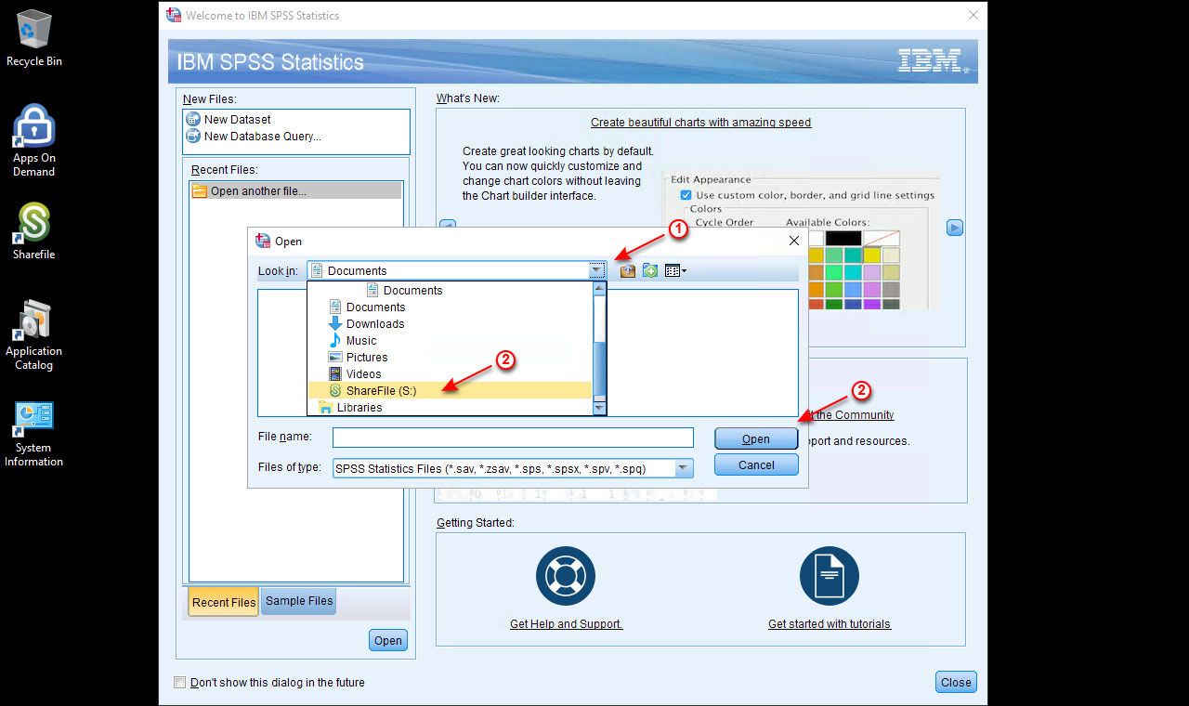Select ShareFile (S:) in the location list
Image resolution: width=1189 pixels, height=706 pixels.
tap(381, 391)
